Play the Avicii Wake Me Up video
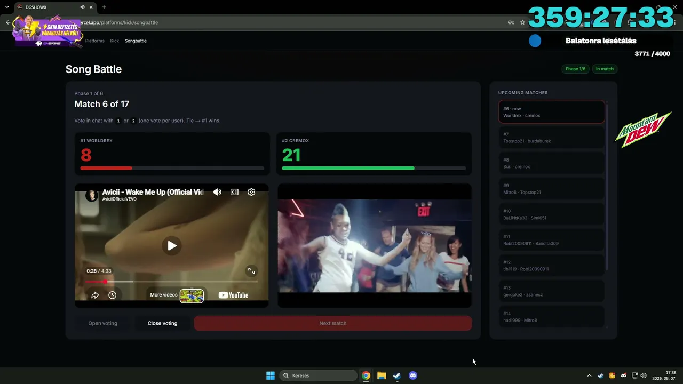Image resolution: width=683 pixels, height=384 pixels. pyautogui.click(x=172, y=246)
